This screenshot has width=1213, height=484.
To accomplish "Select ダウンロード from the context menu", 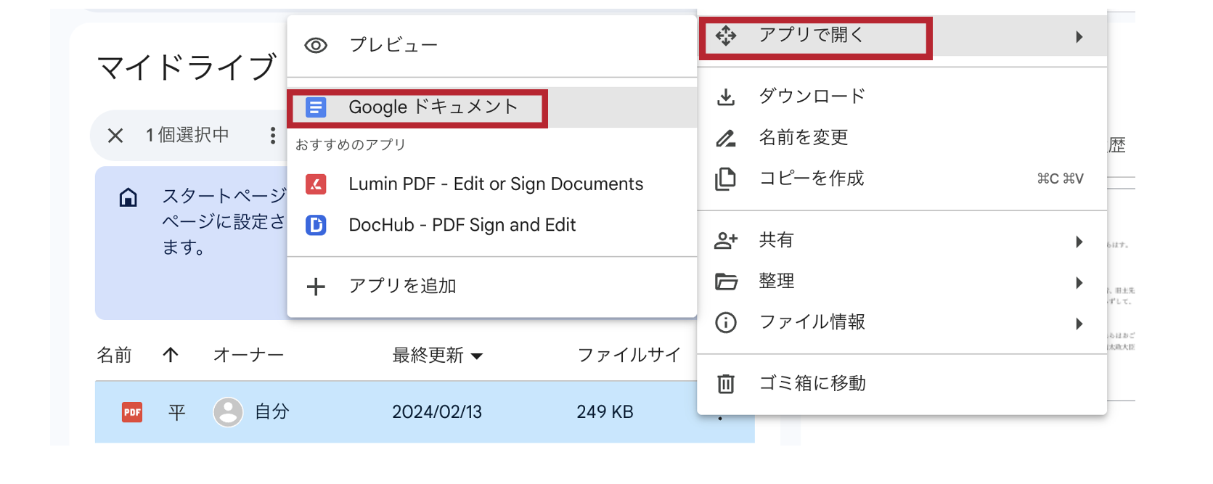I will (x=902, y=97).
